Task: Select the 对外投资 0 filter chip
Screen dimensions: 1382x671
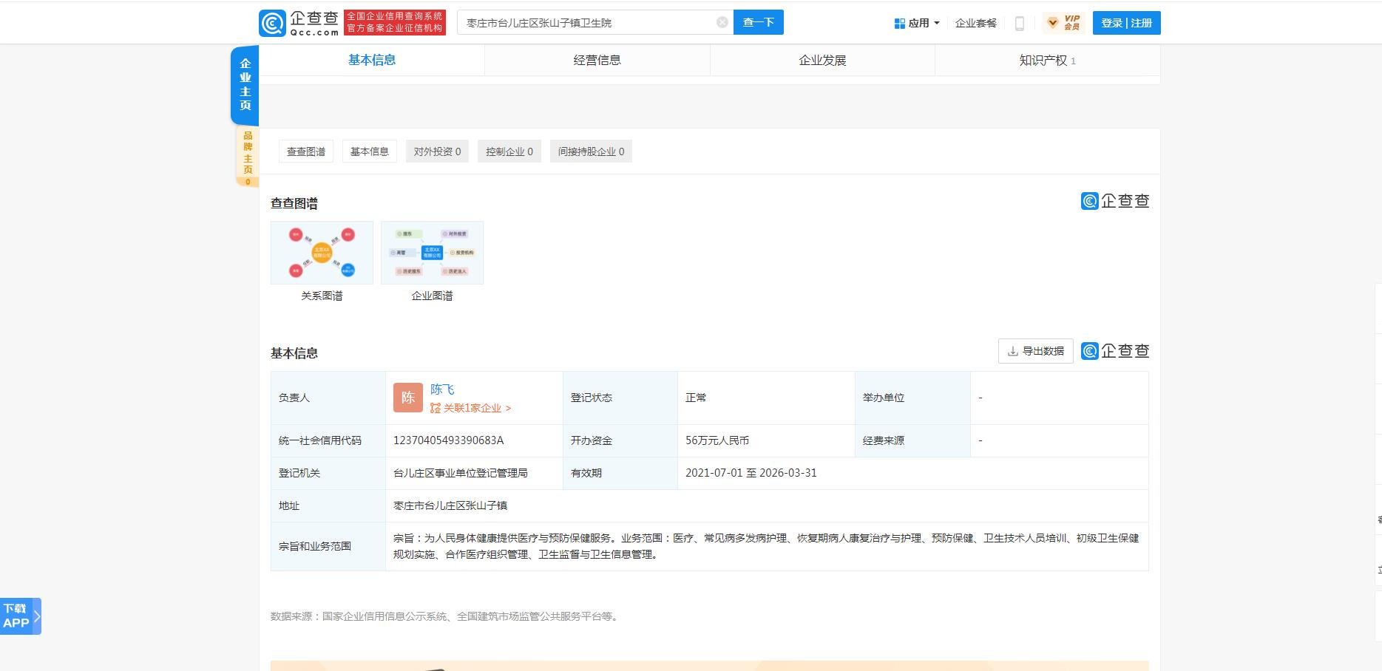Action: [x=437, y=151]
